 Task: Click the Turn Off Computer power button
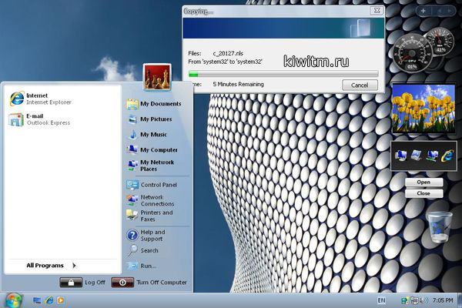click(122, 283)
